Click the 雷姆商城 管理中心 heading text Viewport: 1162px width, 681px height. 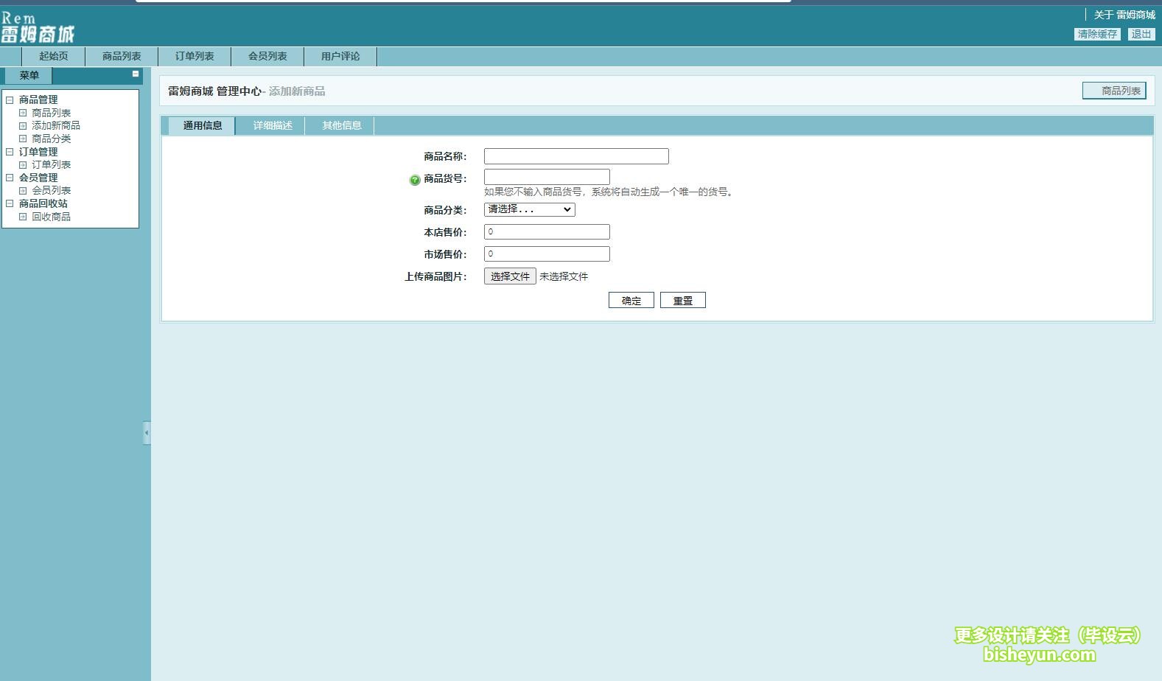coord(214,91)
